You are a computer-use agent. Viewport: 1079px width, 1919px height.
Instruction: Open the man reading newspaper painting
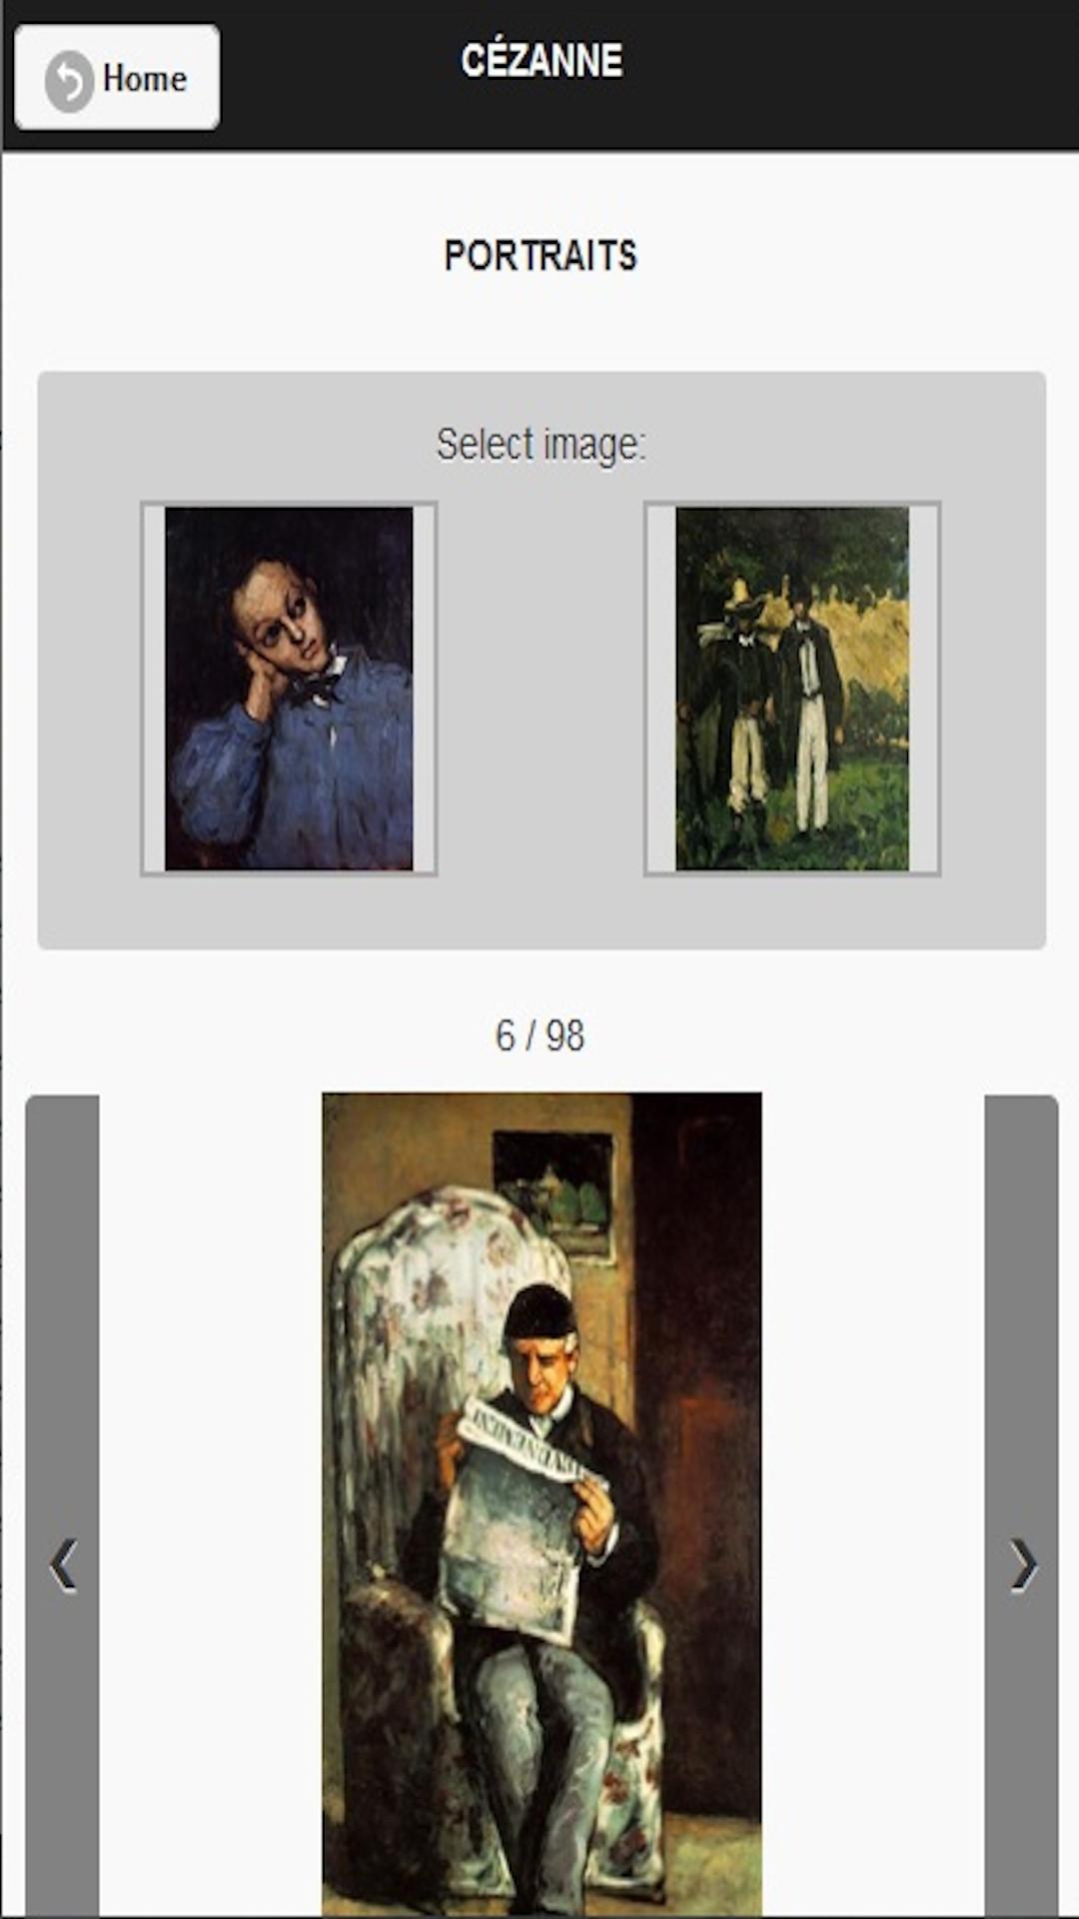point(541,1504)
